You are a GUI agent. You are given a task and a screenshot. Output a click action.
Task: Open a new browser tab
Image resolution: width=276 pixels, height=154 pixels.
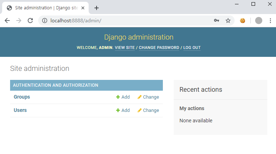pos(97,8)
